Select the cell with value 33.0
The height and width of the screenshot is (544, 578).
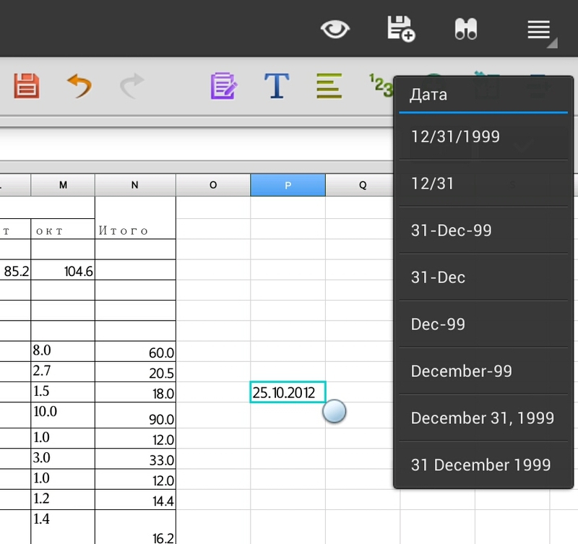tap(135, 459)
